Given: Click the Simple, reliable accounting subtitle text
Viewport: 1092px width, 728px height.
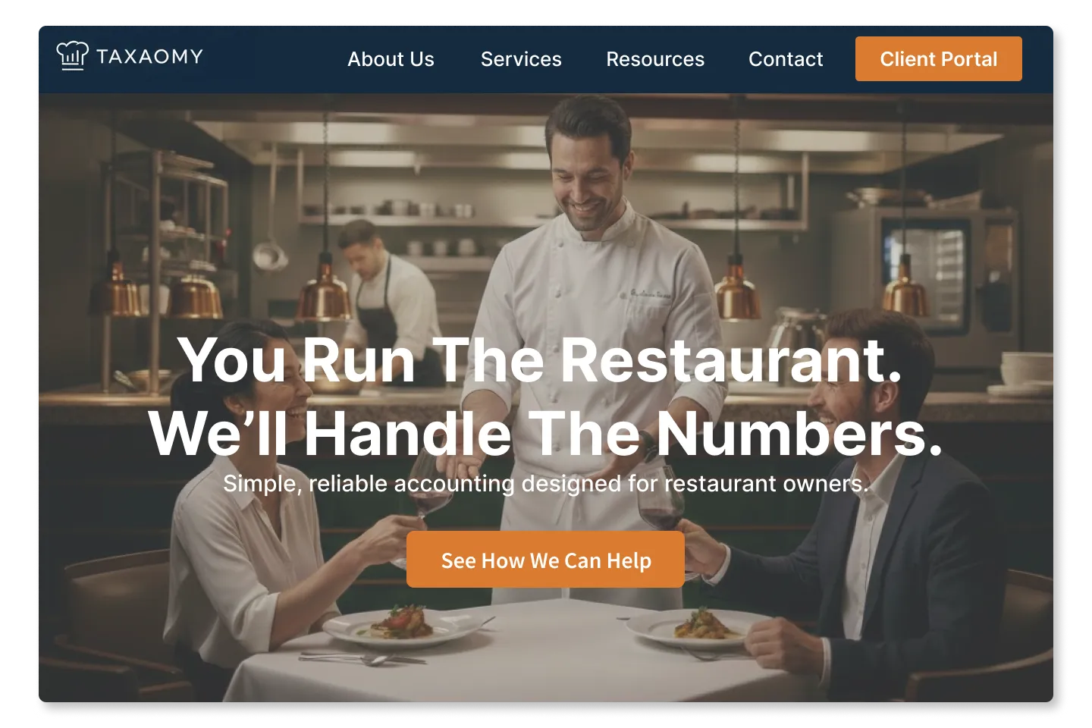Looking at the screenshot, I should pyautogui.click(x=546, y=484).
